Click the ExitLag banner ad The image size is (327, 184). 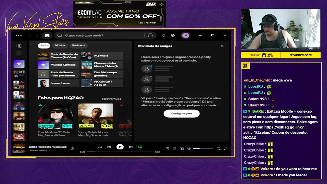coord(120,13)
